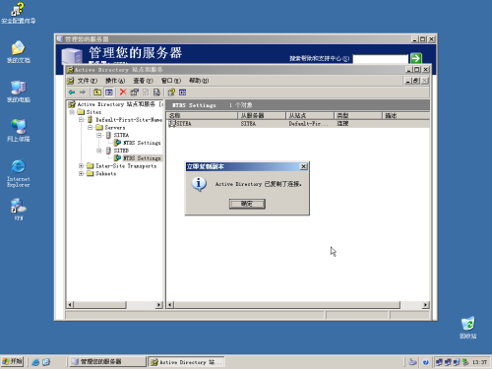Select NTDS Settings under SITEA
This screenshot has width=492, height=369.
(142, 143)
